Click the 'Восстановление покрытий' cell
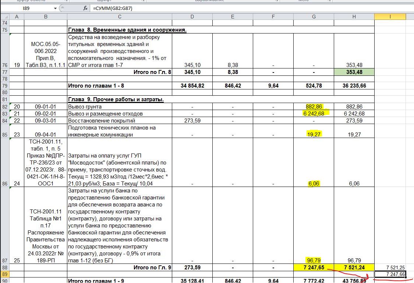The width and height of the screenshot is (414, 283). coord(120,121)
